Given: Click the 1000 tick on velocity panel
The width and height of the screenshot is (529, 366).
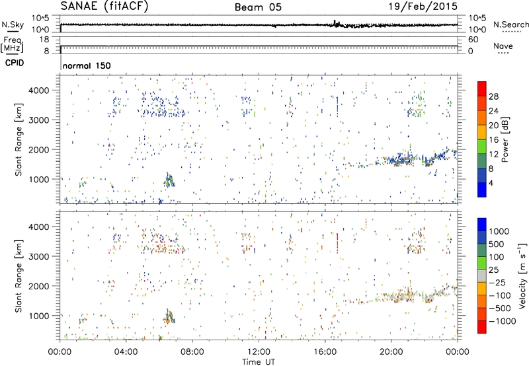Looking at the screenshot, I should coord(39,316).
